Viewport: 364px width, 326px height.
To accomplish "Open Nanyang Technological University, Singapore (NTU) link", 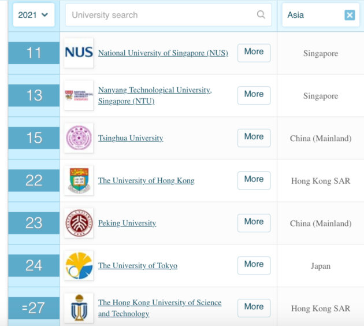I will (155, 95).
